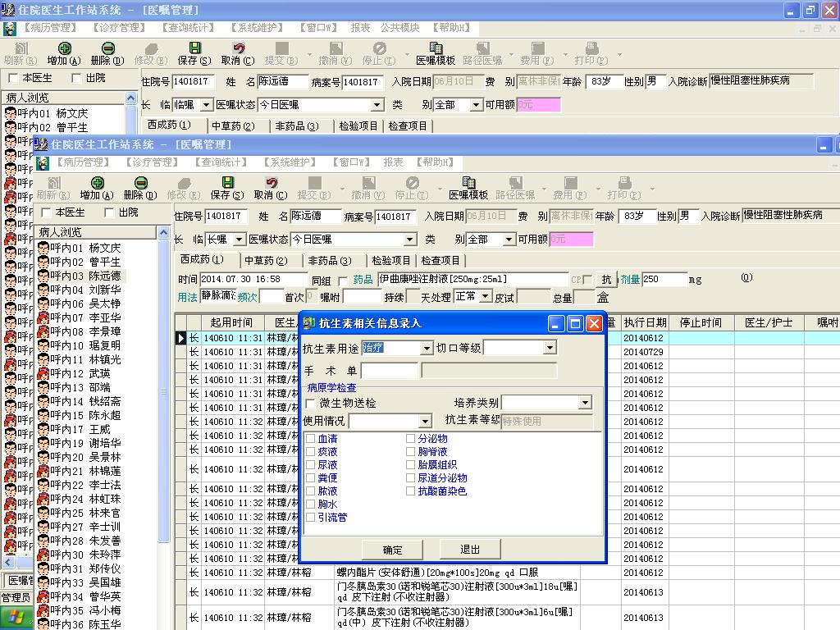Open 培养类别 dropdown in dialog

pos(585,402)
